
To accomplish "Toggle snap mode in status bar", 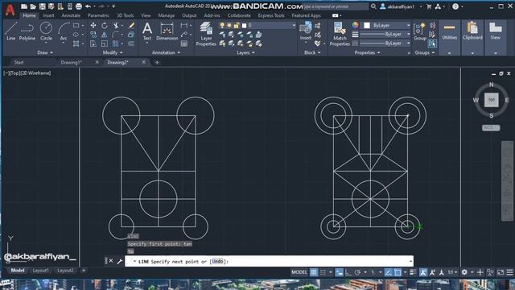I will pyautogui.click(x=323, y=272).
